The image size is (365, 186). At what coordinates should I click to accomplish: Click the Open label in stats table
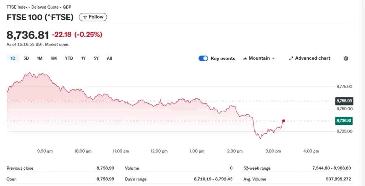point(12,179)
